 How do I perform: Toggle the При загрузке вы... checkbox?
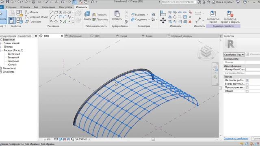(247, 88)
